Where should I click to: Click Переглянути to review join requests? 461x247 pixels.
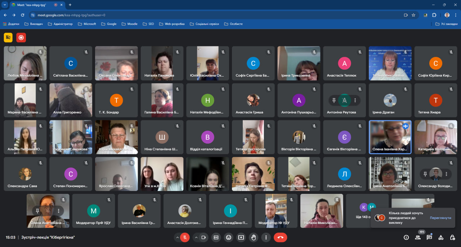pos(440,218)
